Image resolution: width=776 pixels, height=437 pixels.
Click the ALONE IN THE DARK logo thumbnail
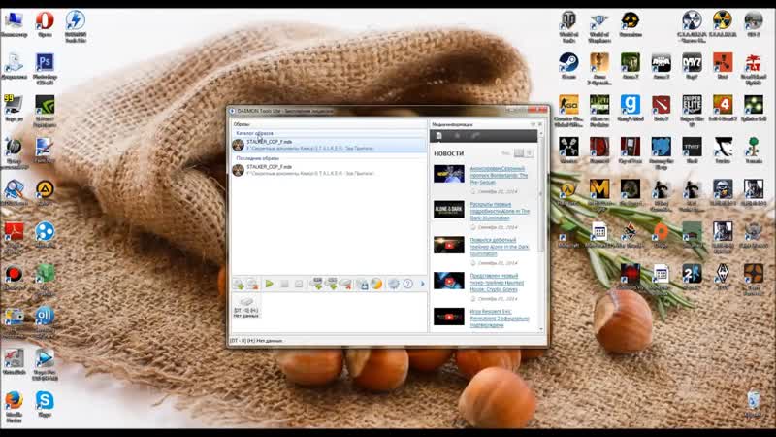449,210
